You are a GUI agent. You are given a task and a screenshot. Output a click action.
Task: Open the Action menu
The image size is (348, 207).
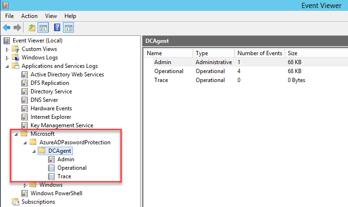point(29,16)
